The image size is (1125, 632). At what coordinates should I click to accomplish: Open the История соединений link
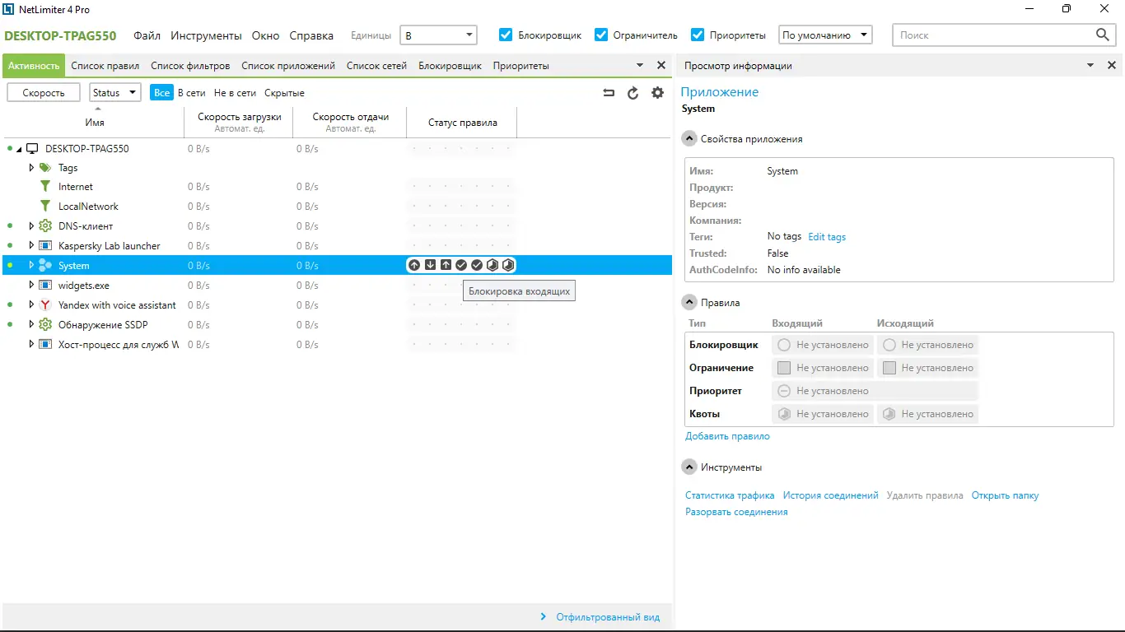click(x=831, y=495)
